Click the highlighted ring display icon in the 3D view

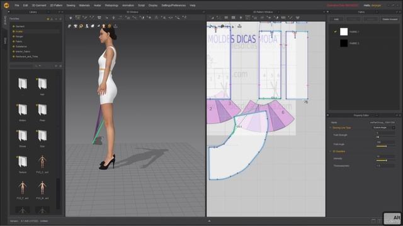click(x=81, y=26)
